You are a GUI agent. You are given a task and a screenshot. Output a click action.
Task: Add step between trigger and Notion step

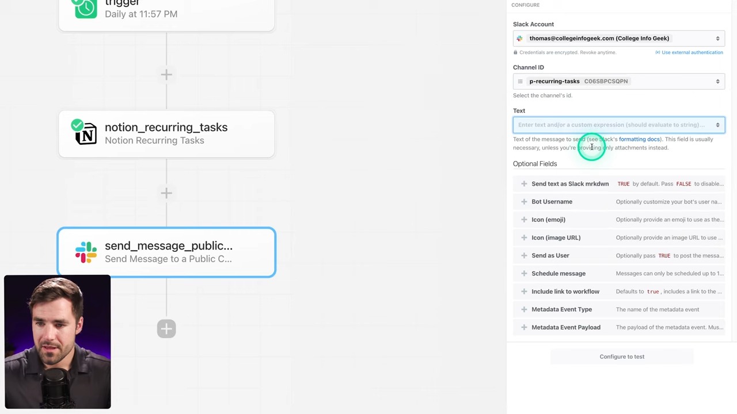[x=166, y=75]
